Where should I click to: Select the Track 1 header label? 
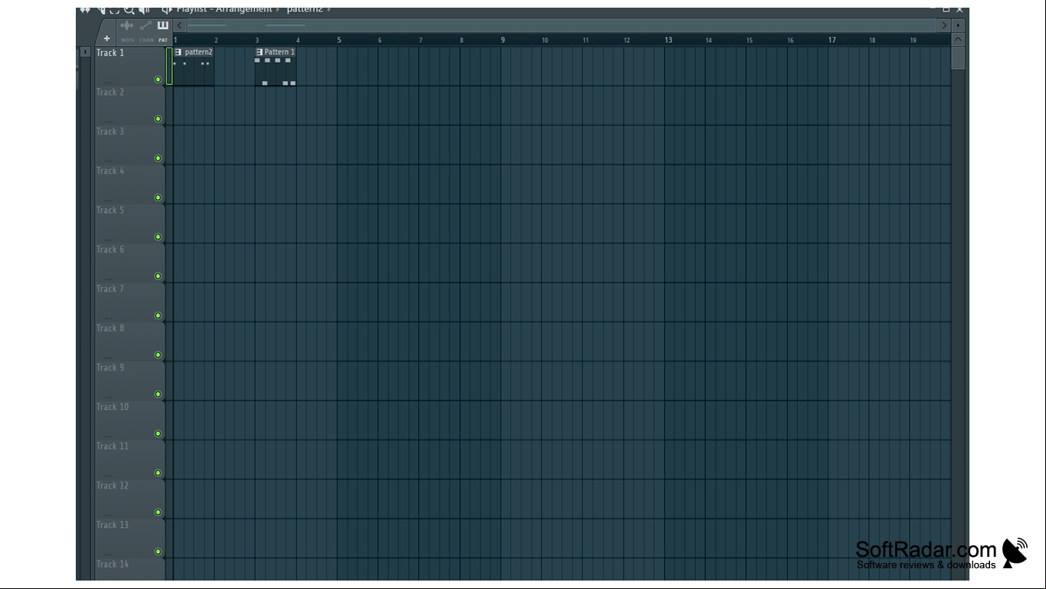pos(110,53)
